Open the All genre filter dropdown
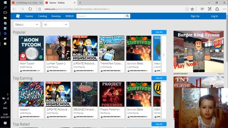The image size is (228, 128). (56, 25)
